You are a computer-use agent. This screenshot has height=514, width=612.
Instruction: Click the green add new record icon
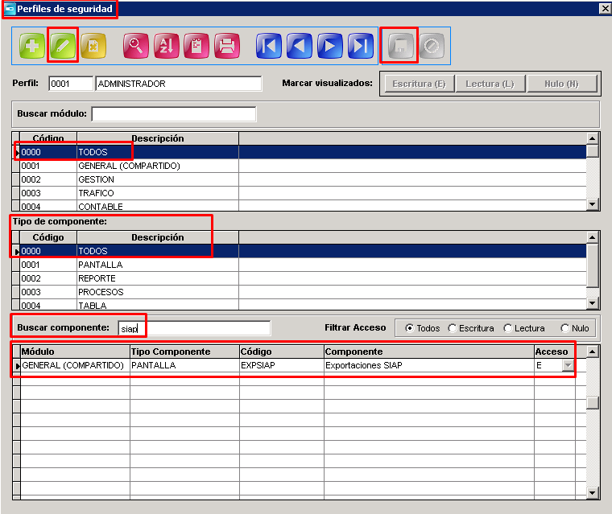(x=32, y=46)
